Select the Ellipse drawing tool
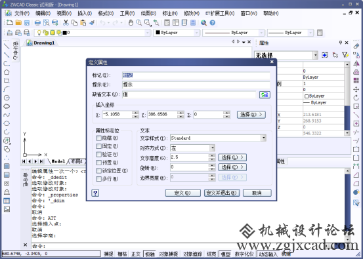Image resolution: width=363 pixels, height=259 pixels. [7, 123]
